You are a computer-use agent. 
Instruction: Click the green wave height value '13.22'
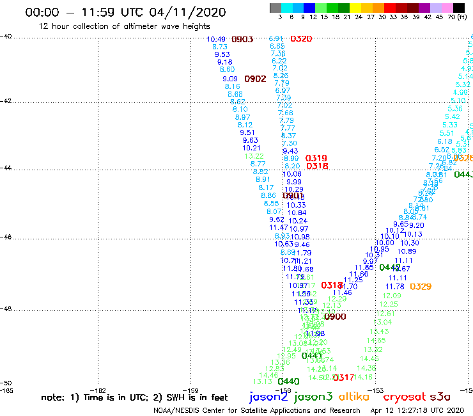tap(254, 156)
